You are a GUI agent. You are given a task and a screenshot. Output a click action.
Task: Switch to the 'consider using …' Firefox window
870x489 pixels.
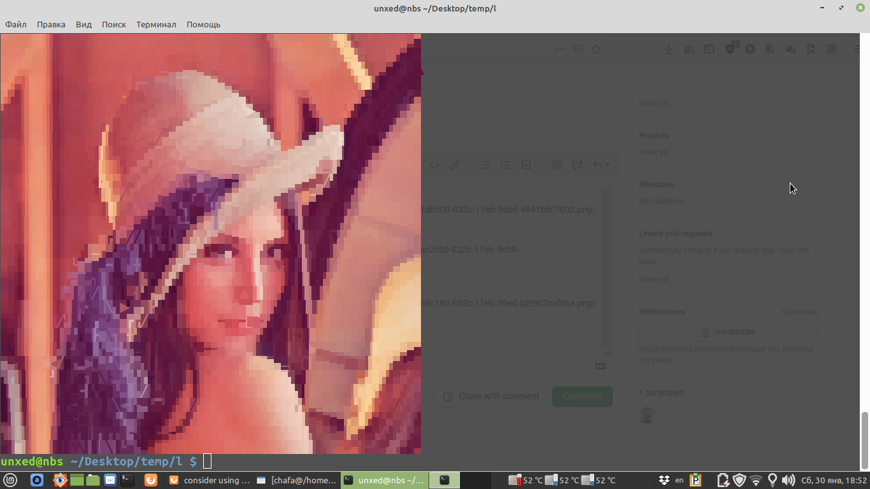[210, 480]
